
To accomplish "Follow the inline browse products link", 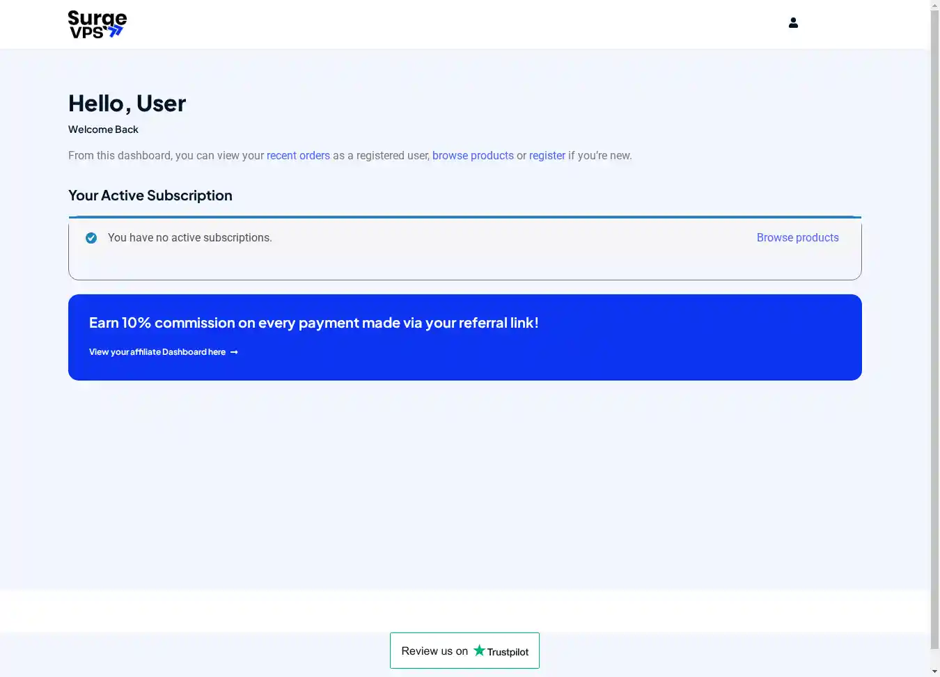I will pos(473,156).
